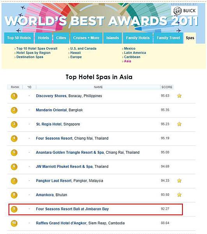The width and height of the screenshot is (207, 234).
Task: Open the Amankora hotel link
Action: pyautogui.click(x=45, y=195)
